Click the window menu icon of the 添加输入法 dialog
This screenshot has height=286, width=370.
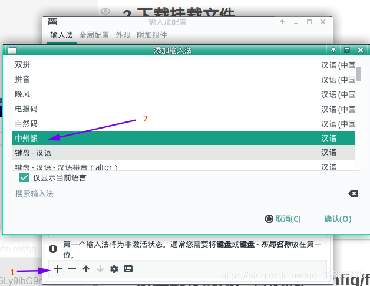pos(12,50)
